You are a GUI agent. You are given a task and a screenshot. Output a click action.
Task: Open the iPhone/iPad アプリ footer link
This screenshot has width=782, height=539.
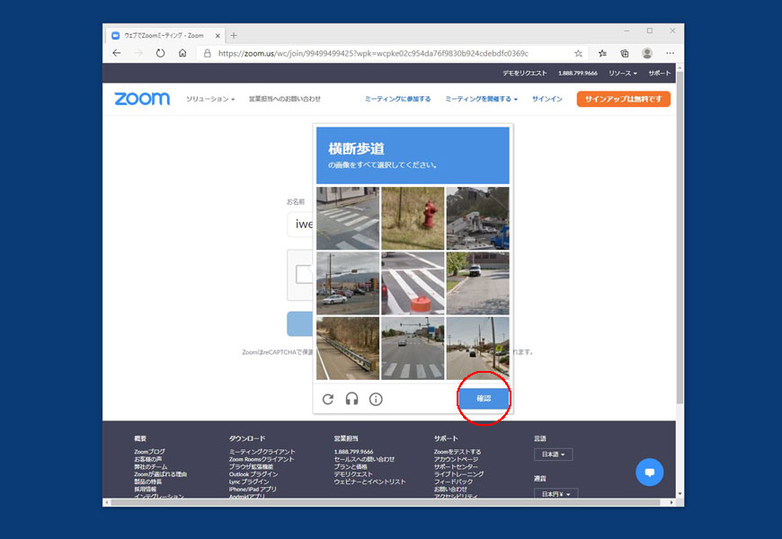(253, 489)
